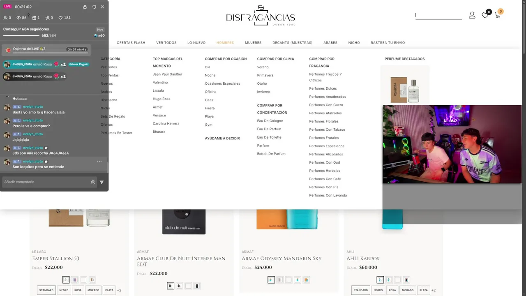Open LIVE panel settings gear
Image resolution: width=526 pixels, height=296 pixels.
click(94, 7)
